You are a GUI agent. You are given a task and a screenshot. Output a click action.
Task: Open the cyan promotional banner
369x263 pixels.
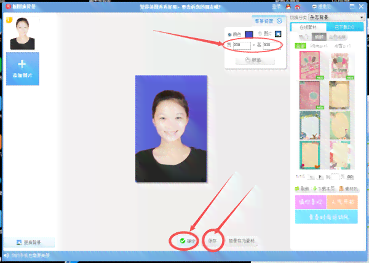pos(327,217)
